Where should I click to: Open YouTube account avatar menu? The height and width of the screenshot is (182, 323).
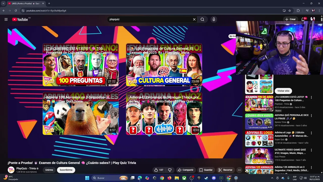[313, 19]
